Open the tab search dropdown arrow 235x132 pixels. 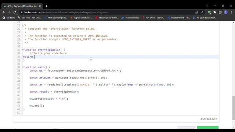pyautogui.click(x=207, y=6)
